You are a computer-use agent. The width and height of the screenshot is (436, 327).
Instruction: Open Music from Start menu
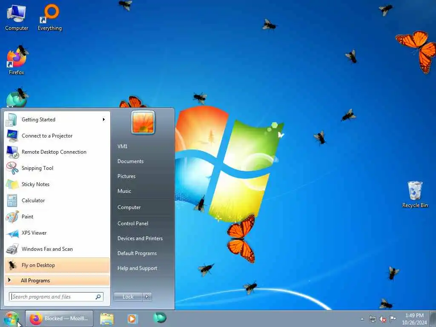(124, 191)
